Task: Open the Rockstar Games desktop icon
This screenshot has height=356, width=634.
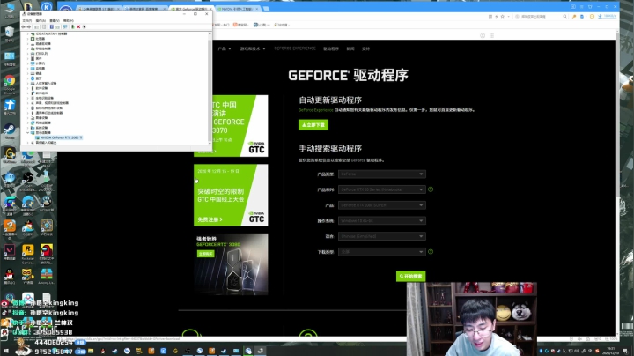Action: pyautogui.click(x=28, y=254)
